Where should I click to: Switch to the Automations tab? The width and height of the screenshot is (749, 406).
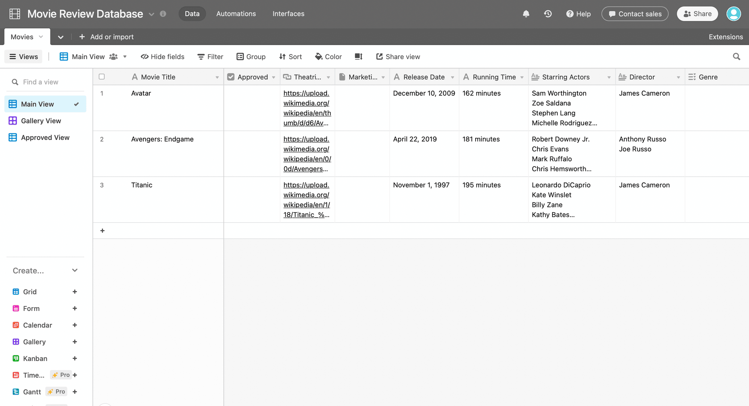pos(236,14)
